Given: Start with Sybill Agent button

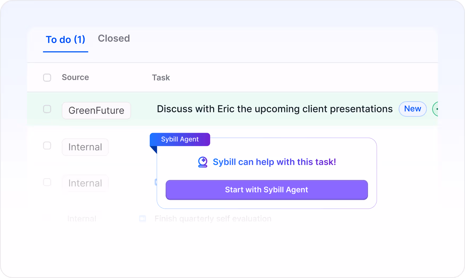Looking at the screenshot, I should coord(267,190).
